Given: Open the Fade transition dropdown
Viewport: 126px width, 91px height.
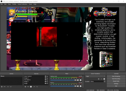Looking at the screenshot, I should click(x=95, y=76).
